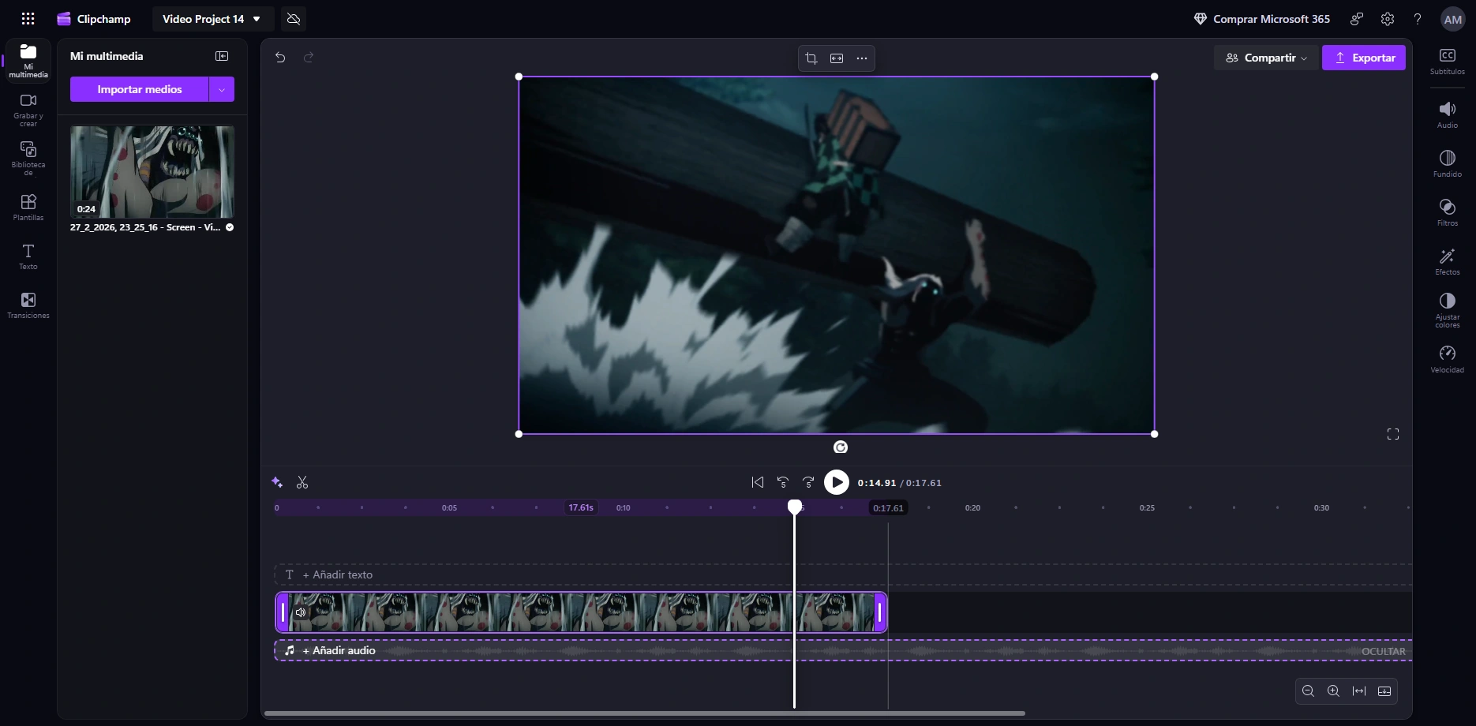Click the left trim handle of the clip
The image size is (1476, 726).
(283, 612)
